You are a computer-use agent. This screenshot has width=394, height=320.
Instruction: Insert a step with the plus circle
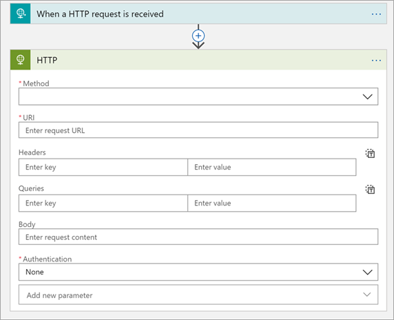point(198,36)
